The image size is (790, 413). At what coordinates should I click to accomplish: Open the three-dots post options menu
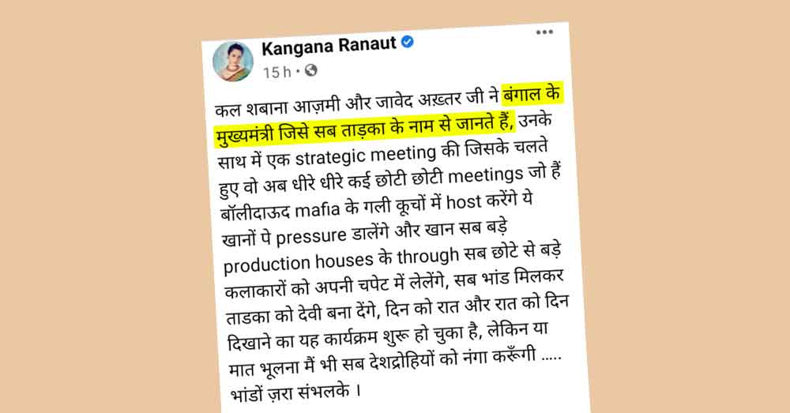point(544,32)
